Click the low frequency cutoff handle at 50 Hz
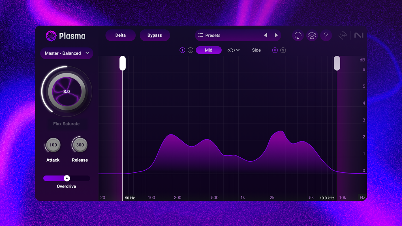This screenshot has height=226, width=402. point(123,63)
